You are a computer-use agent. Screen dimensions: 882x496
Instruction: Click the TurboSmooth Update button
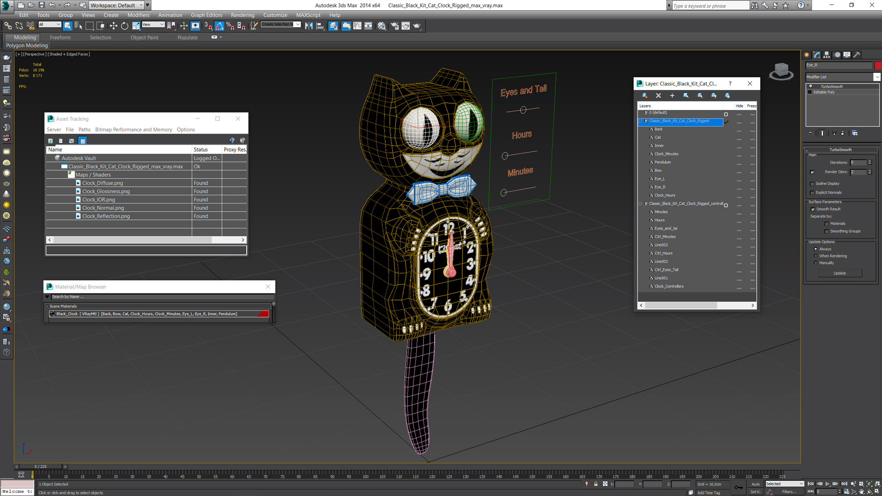(x=840, y=273)
